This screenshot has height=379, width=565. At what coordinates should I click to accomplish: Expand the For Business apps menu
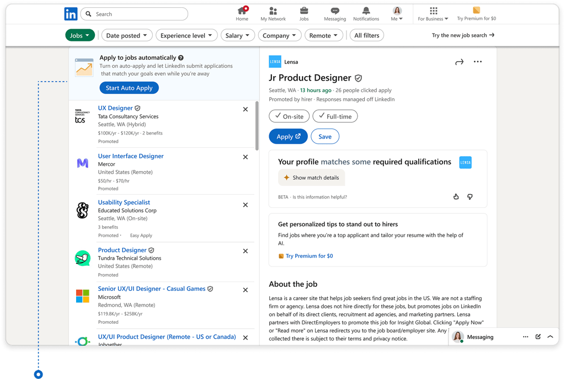[x=433, y=14]
